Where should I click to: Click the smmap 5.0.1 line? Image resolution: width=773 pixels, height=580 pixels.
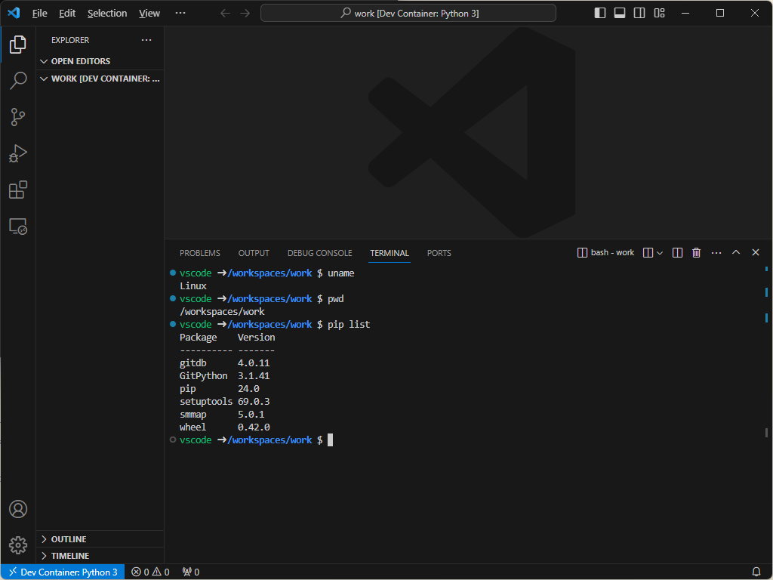click(222, 415)
